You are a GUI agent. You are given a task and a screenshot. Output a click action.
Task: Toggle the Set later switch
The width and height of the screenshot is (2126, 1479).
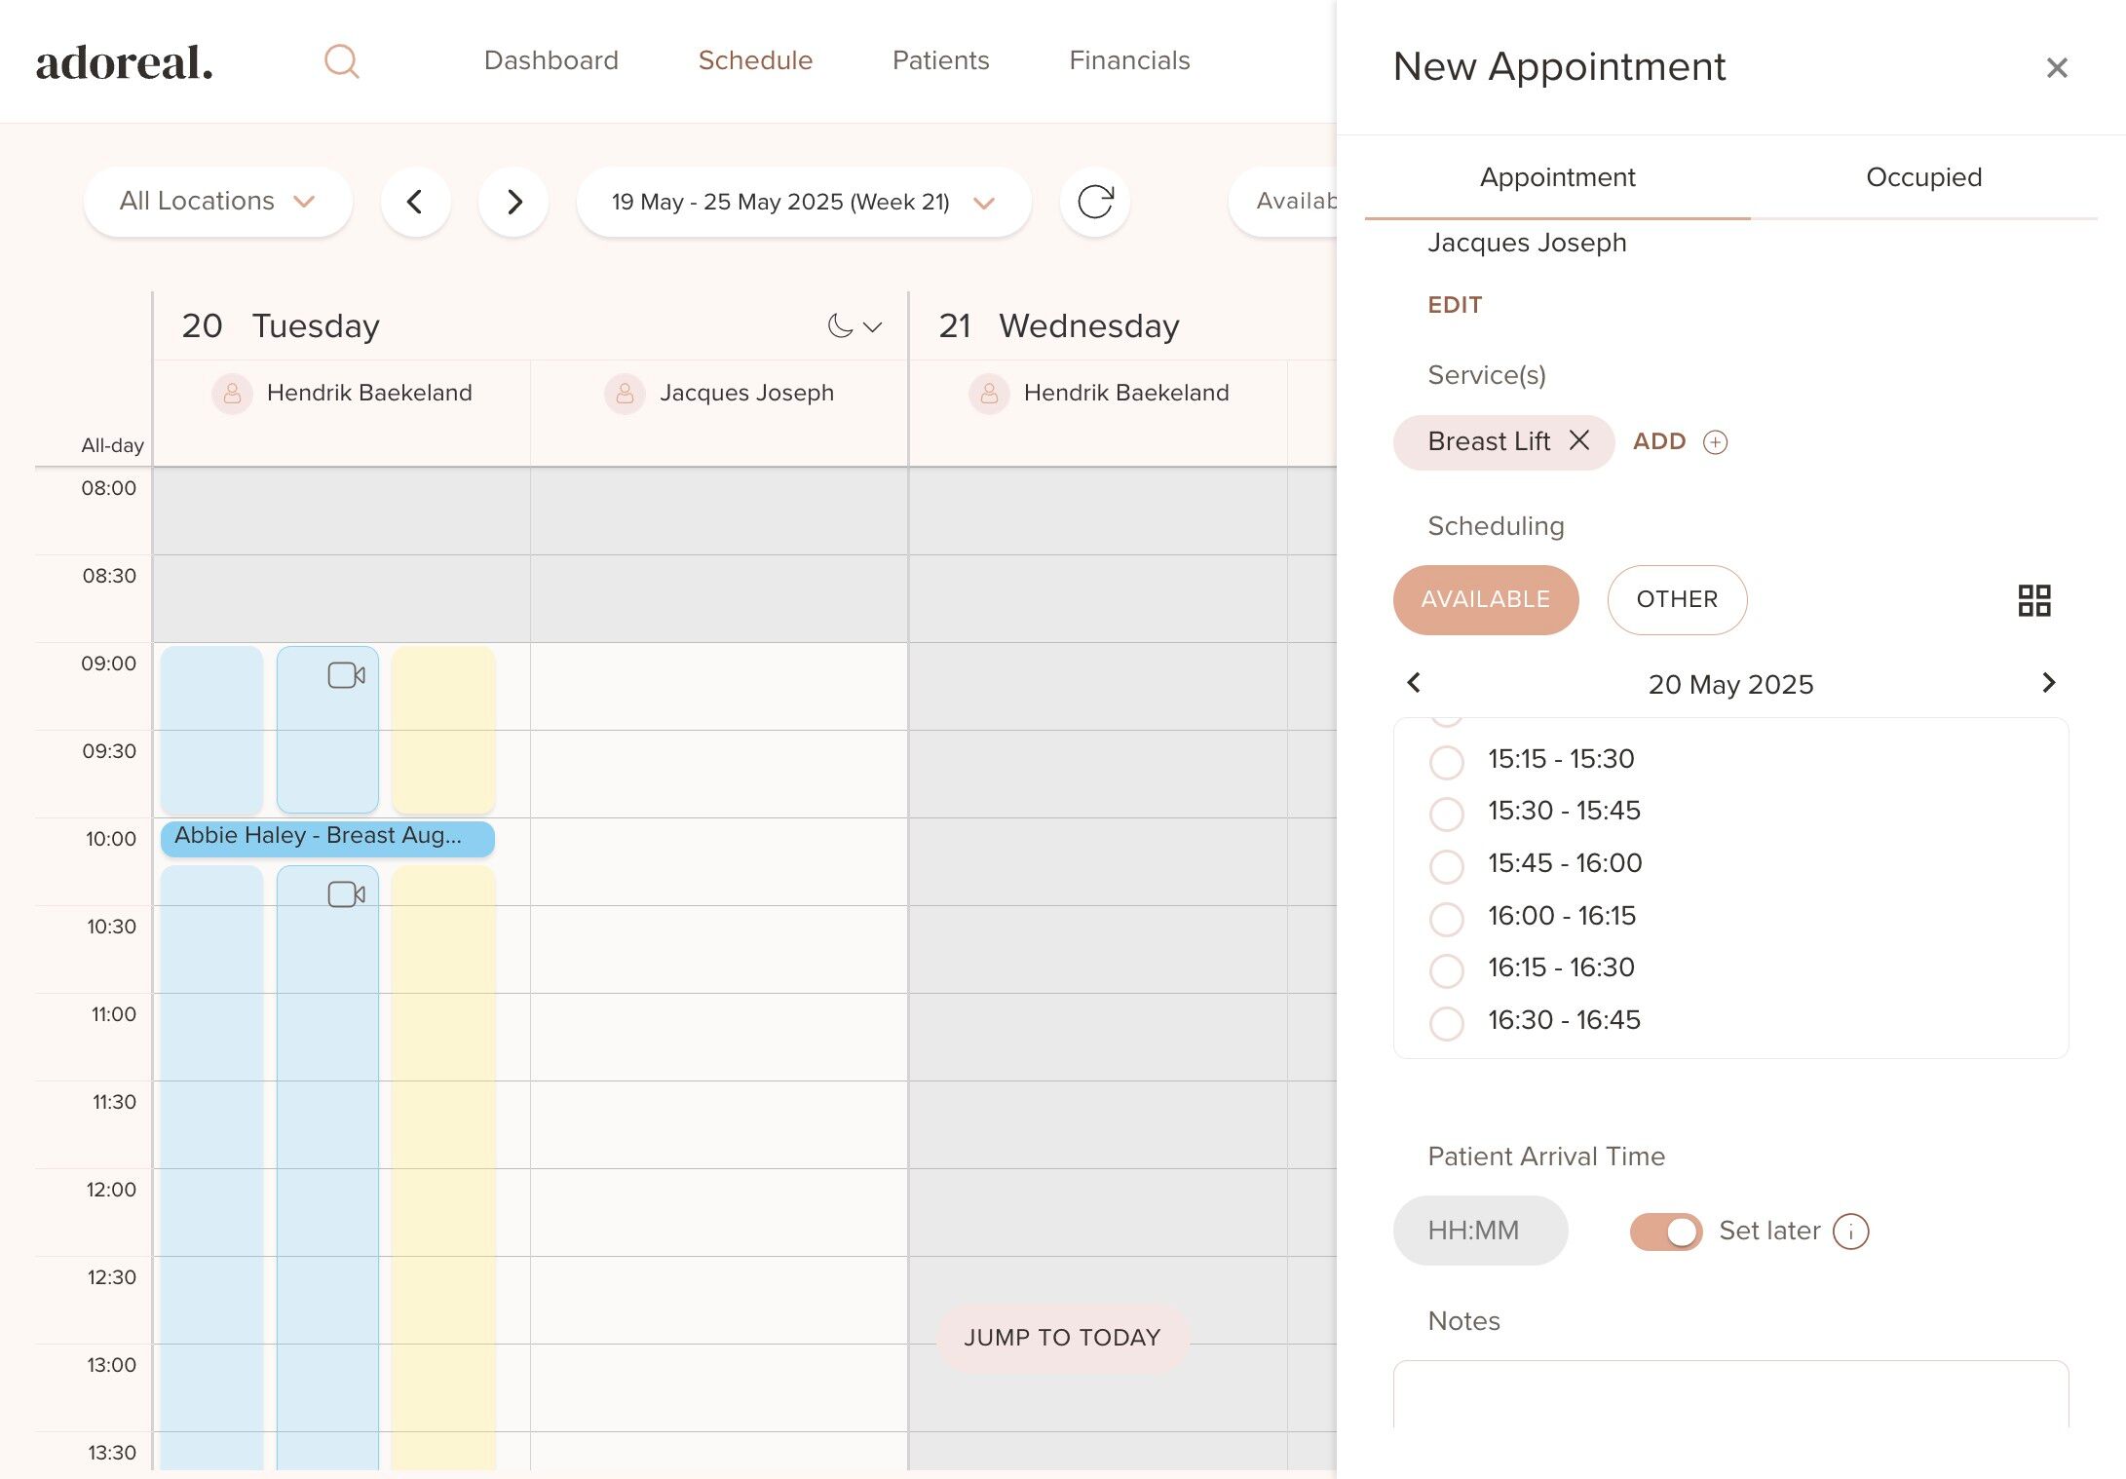point(1665,1232)
